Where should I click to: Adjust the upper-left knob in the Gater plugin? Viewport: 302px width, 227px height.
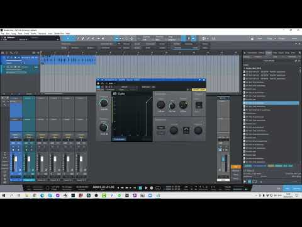[x=104, y=103]
